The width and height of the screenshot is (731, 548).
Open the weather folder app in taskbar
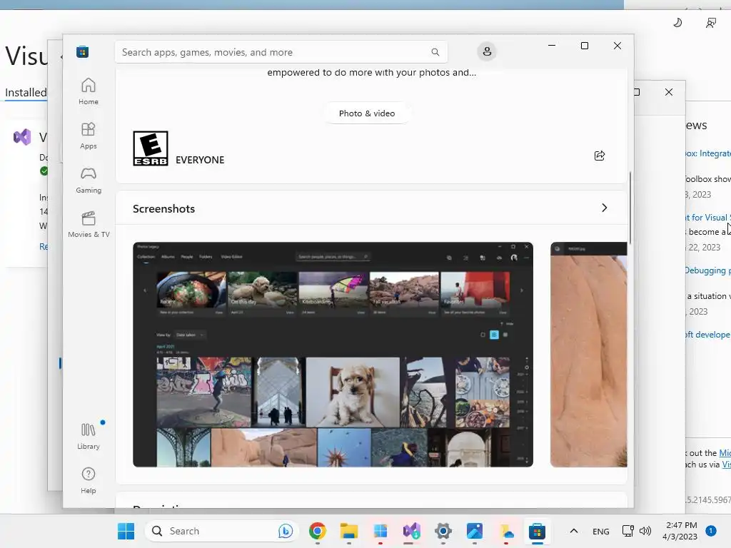506,531
